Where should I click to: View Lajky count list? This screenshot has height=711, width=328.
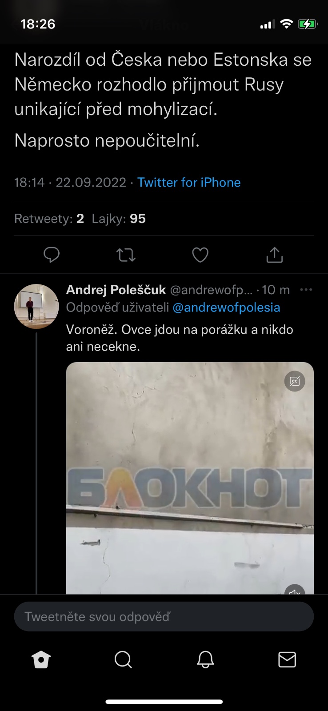(x=119, y=219)
